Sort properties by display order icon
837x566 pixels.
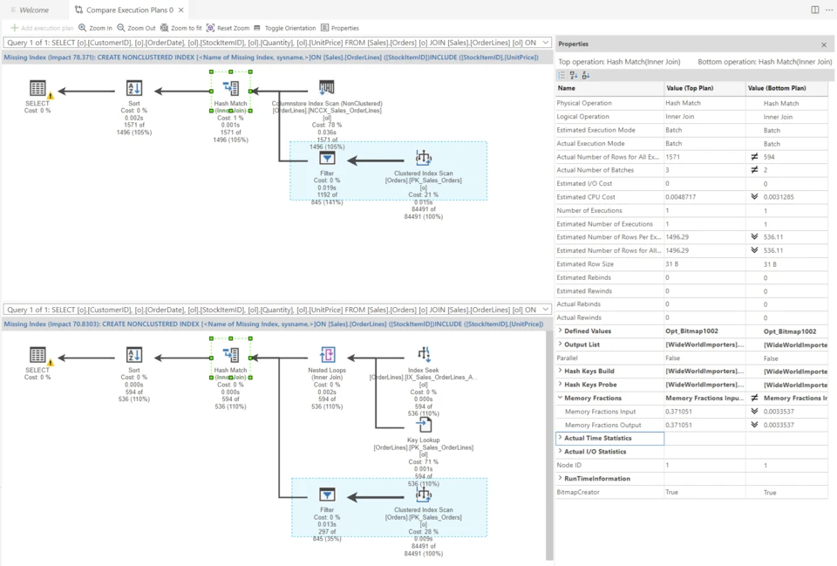[586, 75]
